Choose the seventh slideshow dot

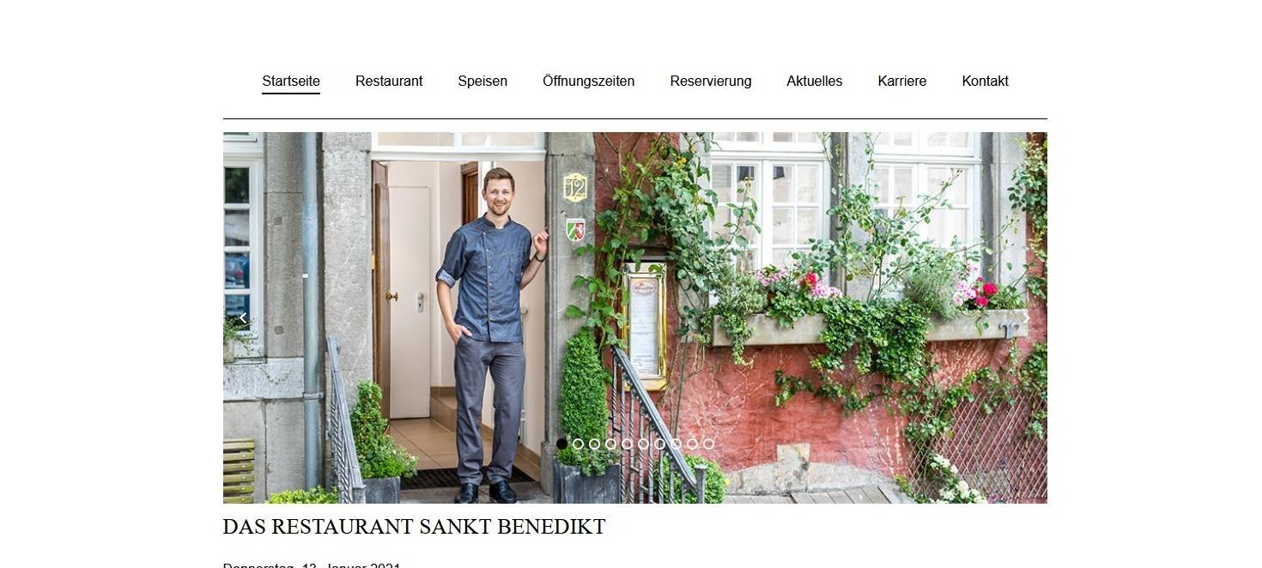(659, 444)
